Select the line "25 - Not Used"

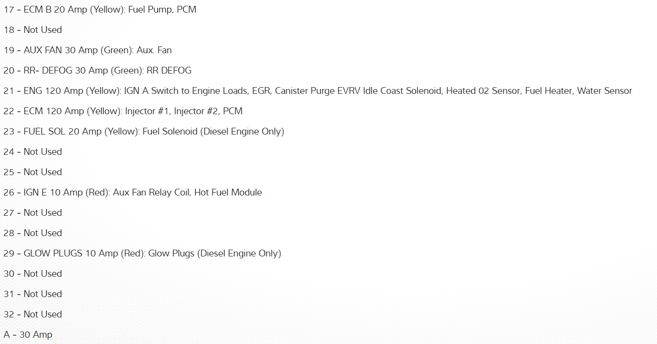point(33,172)
